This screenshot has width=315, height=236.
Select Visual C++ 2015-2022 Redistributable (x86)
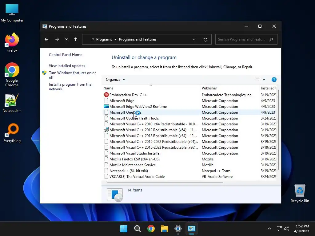click(154, 147)
